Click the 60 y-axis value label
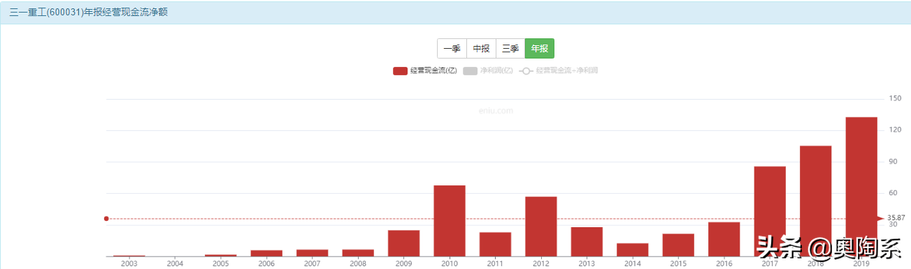 893,193
